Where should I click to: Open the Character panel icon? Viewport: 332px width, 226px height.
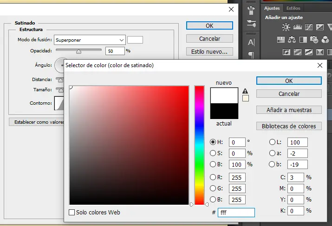click(x=251, y=42)
